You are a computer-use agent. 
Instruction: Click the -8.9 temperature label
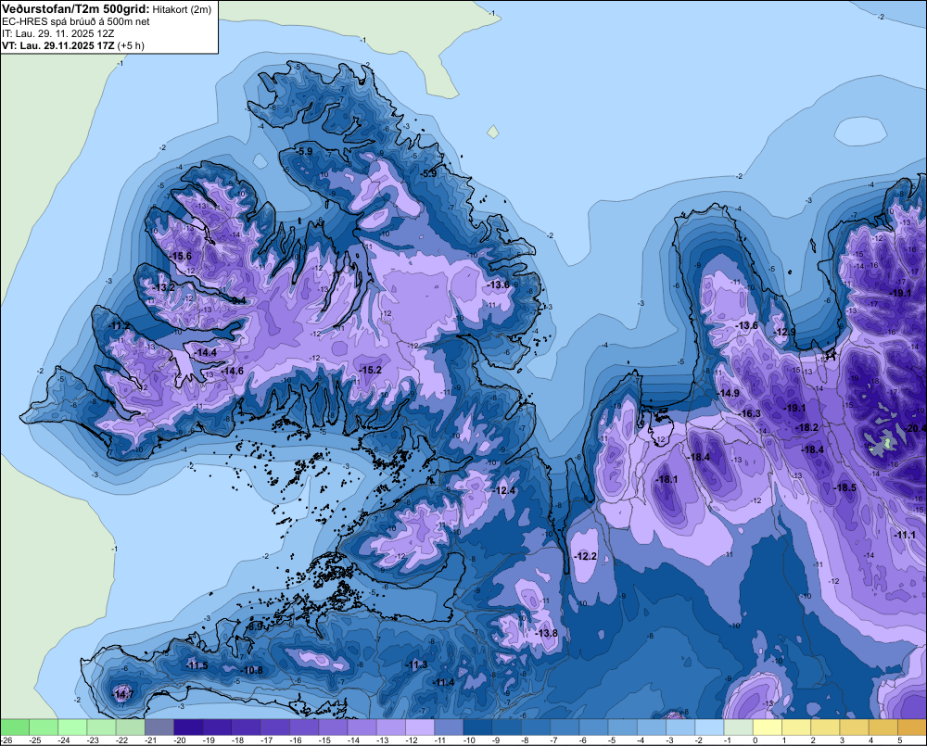click(256, 626)
